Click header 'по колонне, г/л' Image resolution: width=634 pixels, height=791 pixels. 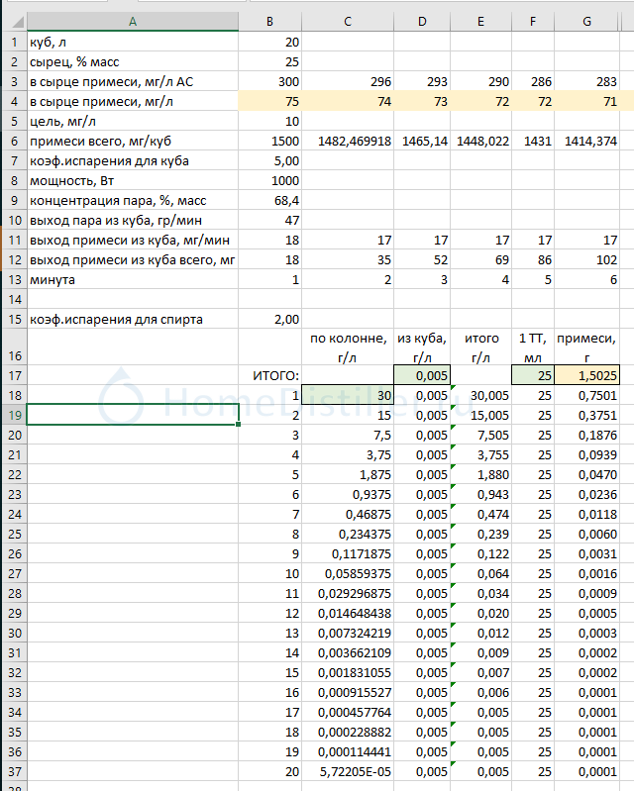(348, 347)
